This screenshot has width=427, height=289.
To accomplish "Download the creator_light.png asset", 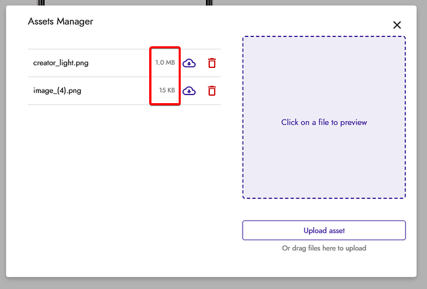I will (x=189, y=63).
